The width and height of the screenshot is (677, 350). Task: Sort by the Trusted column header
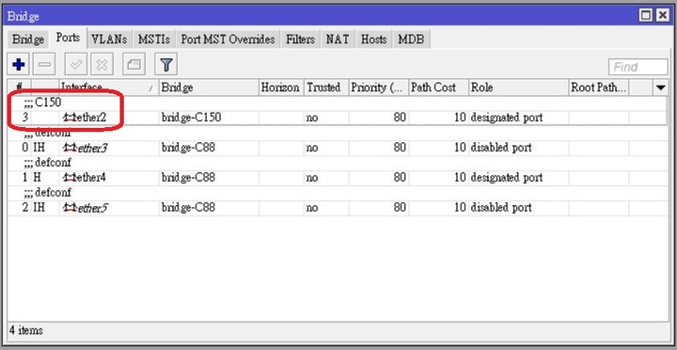pyautogui.click(x=326, y=87)
